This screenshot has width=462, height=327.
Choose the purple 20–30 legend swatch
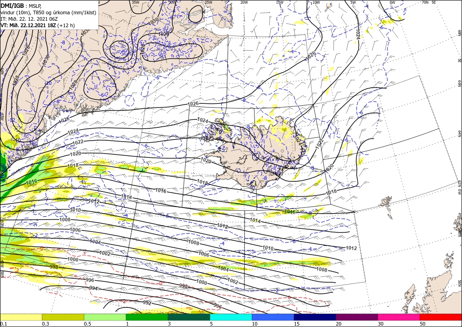pyautogui.click(x=357, y=317)
